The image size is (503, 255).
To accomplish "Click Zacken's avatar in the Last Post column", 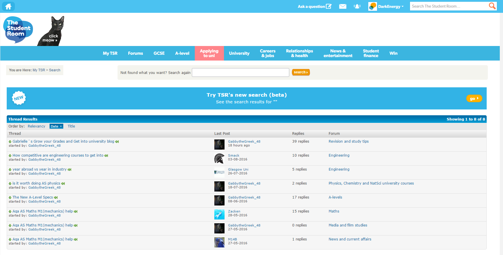I will pyautogui.click(x=219, y=214).
